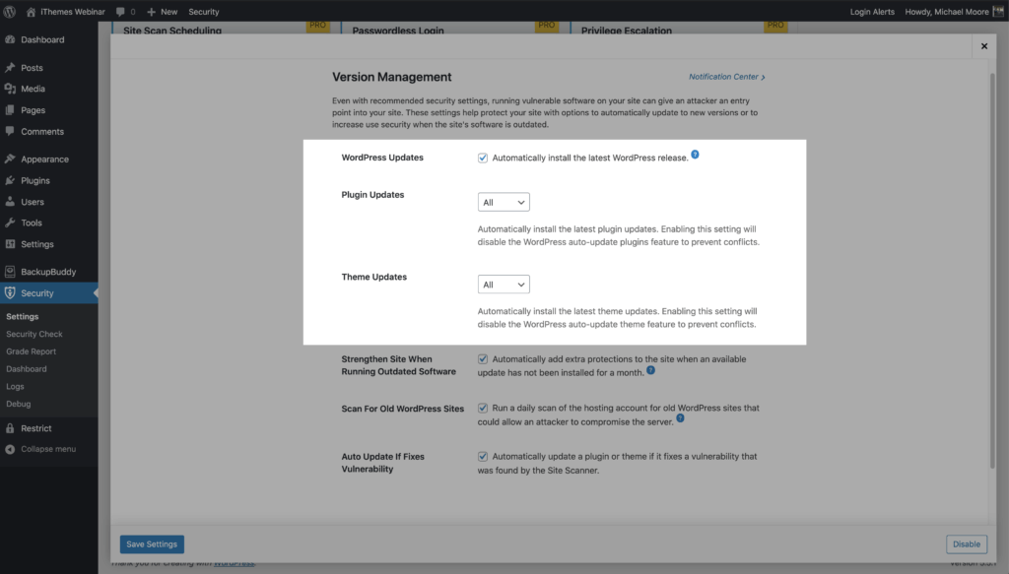Image resolution: width=1009 pixels, height=574 pixels.
Task: Click the Collapse menu arrow icon
Action: pyautogui.click(x=10, y=449)
